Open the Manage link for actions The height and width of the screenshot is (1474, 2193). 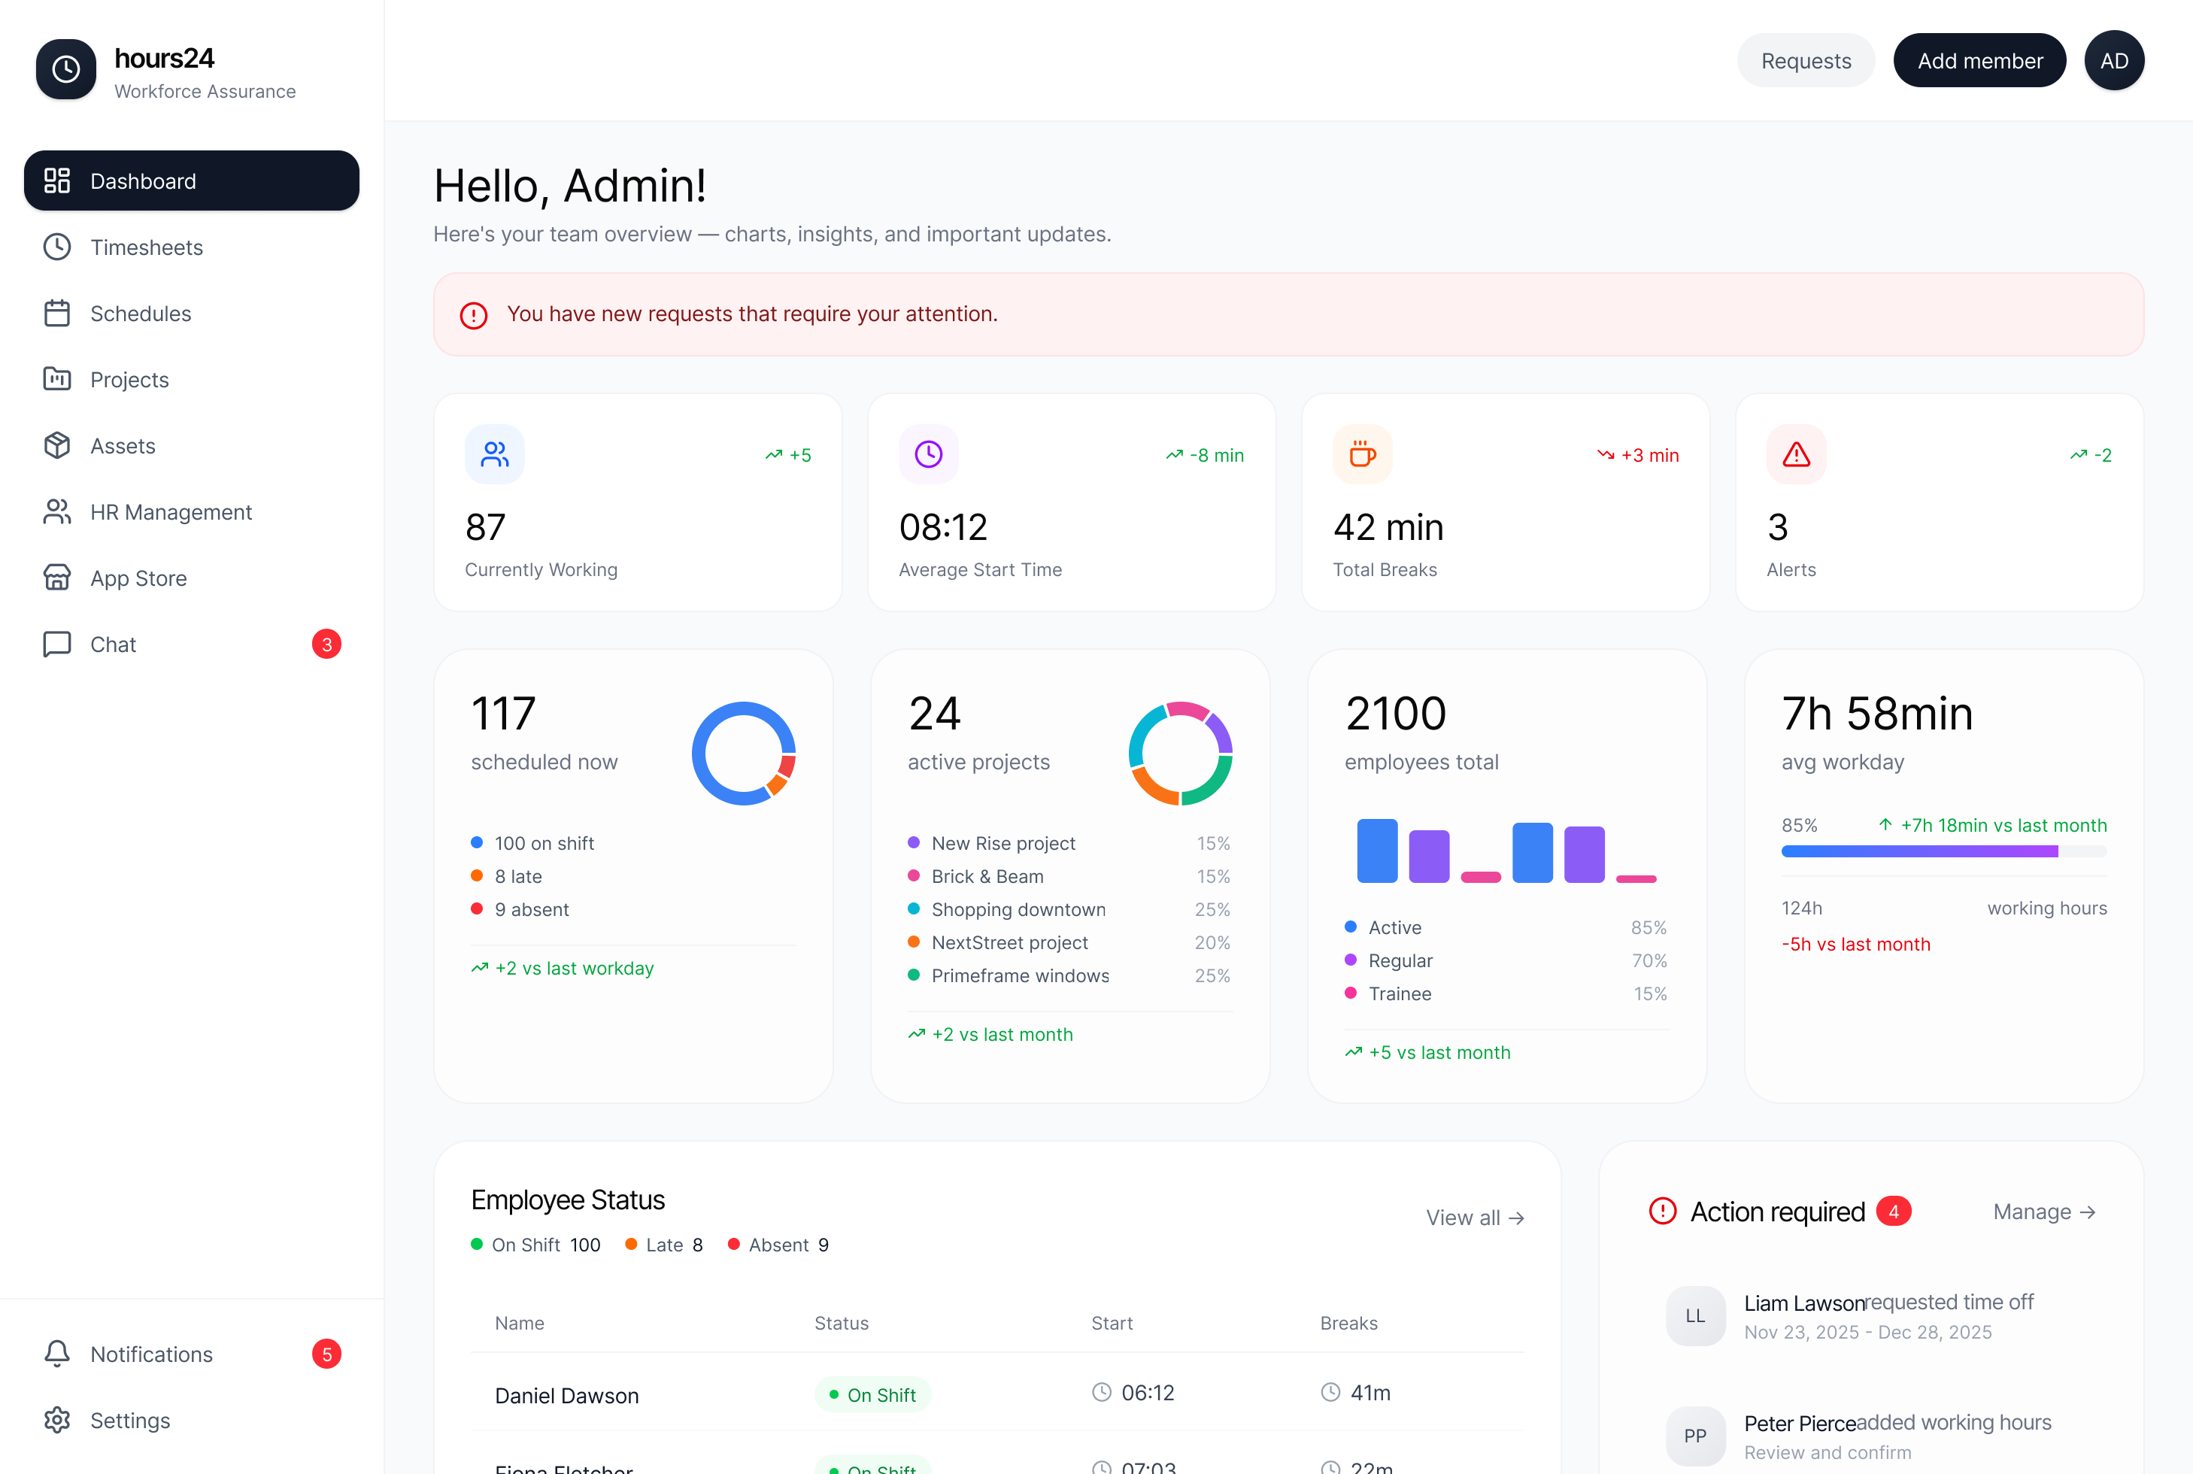coord(2045,1212)
